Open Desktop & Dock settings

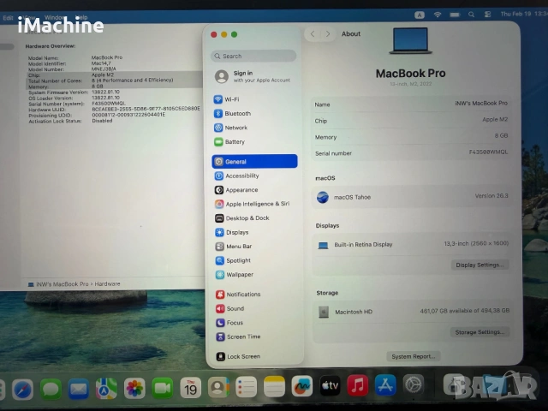[254, 218]
